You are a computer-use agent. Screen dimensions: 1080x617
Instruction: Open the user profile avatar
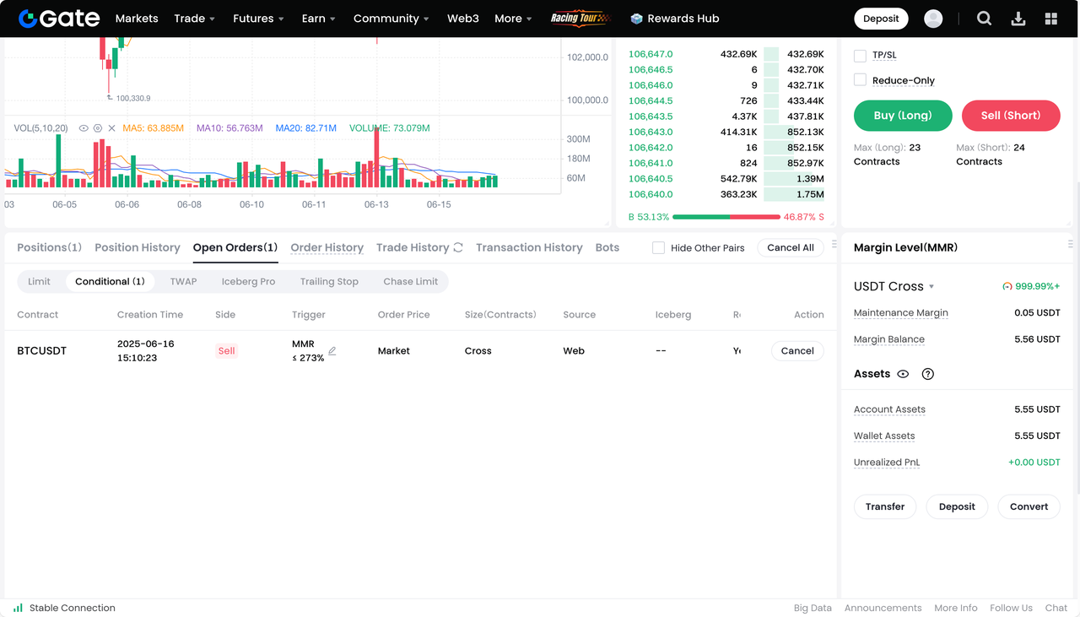[933, 19]
